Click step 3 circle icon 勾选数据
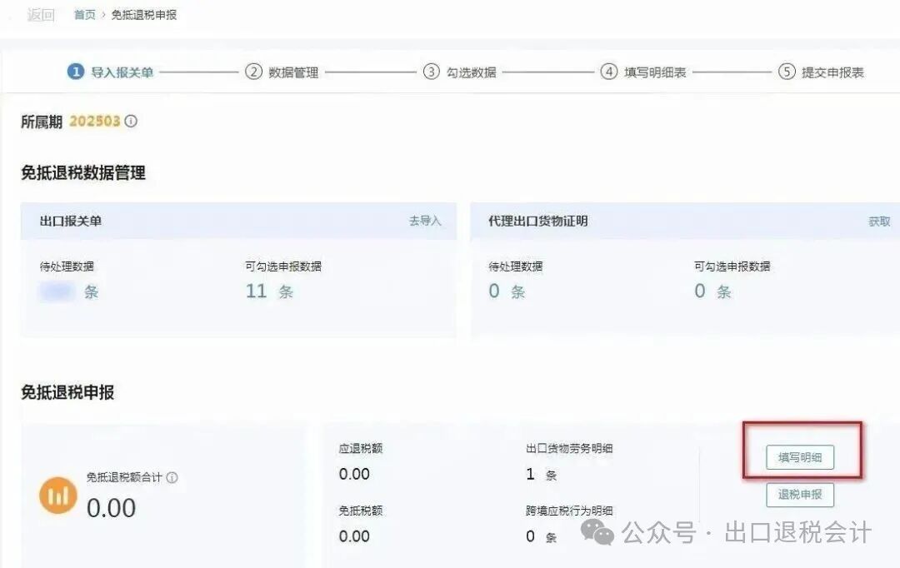 pyautogui.click(x=431, y=72)
